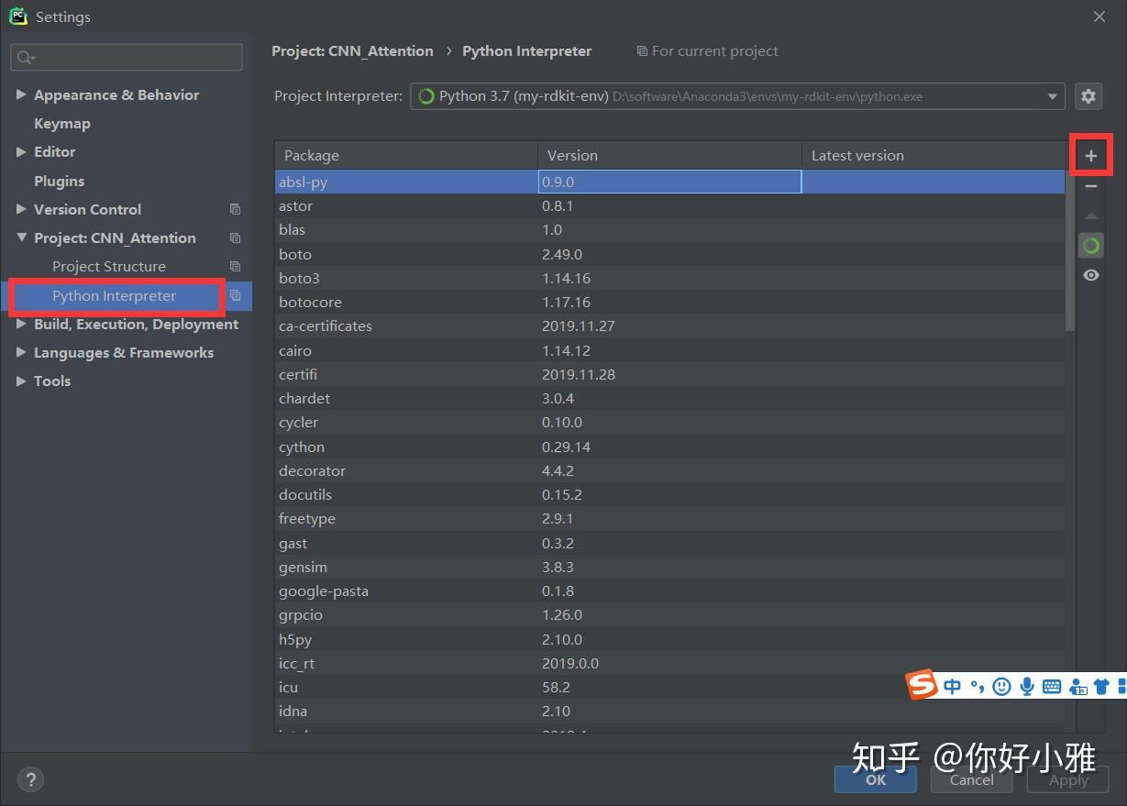Click the minus icon to uninstall package
The width and height of the screenshot is (1127, 806).
coord(1090,186)
